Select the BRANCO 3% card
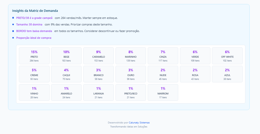 point(98,74)
